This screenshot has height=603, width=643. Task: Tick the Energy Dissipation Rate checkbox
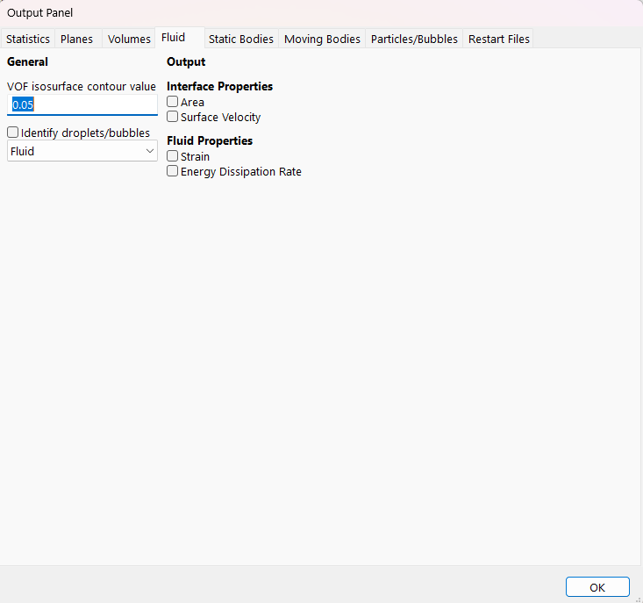click(173, 172)
